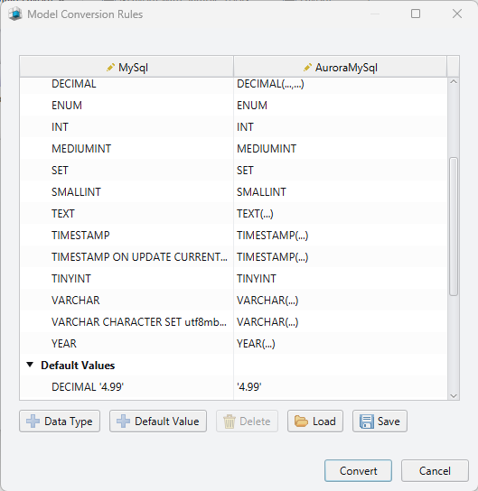Select the '4.99' target default value cell
The height and width of the screenshot is (491, 478).
tap(340, 386)
